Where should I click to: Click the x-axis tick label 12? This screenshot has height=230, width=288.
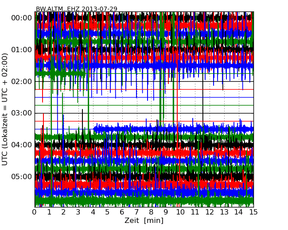point(210,212)
